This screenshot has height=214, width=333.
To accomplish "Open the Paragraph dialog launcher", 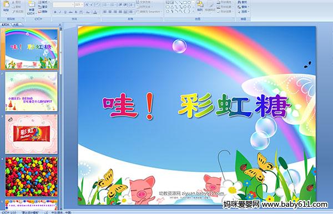I will point(162,19).
